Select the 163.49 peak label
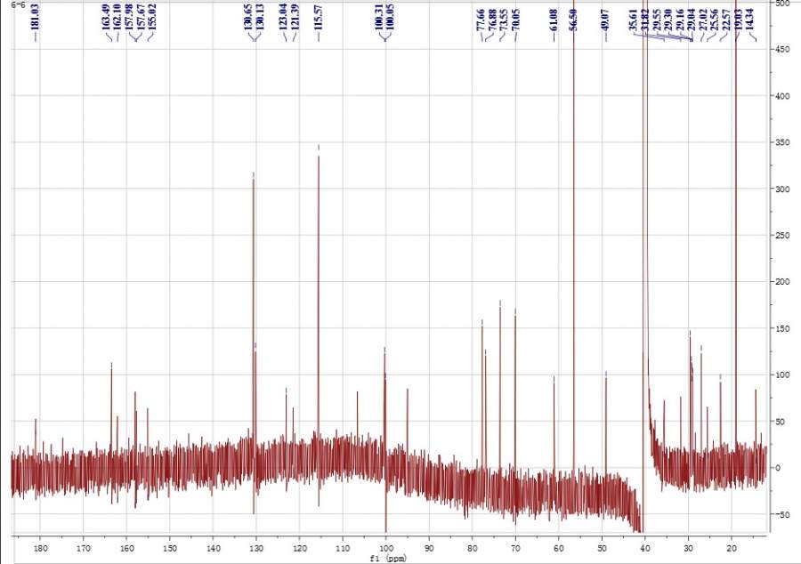Screen dimensions: 801x564 point(106,16)
